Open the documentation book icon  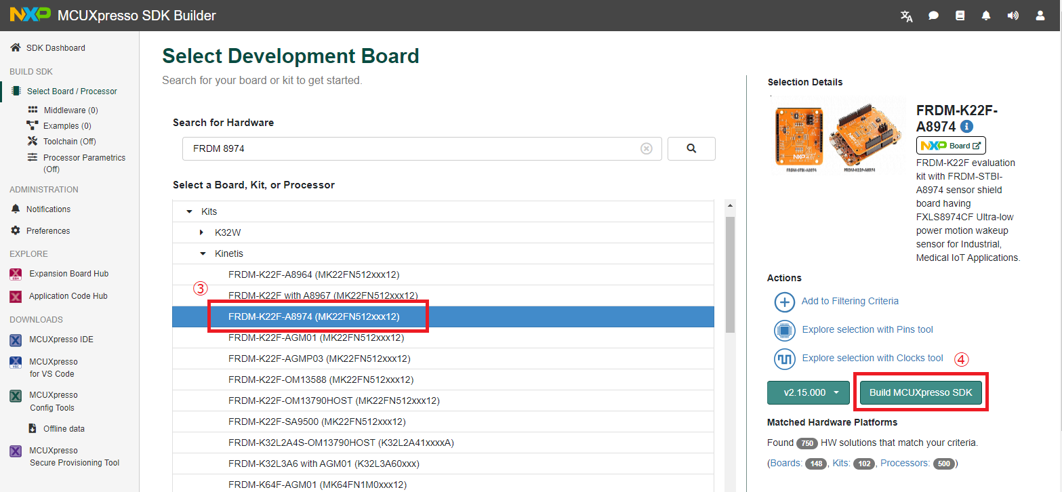tap(960, 16)
